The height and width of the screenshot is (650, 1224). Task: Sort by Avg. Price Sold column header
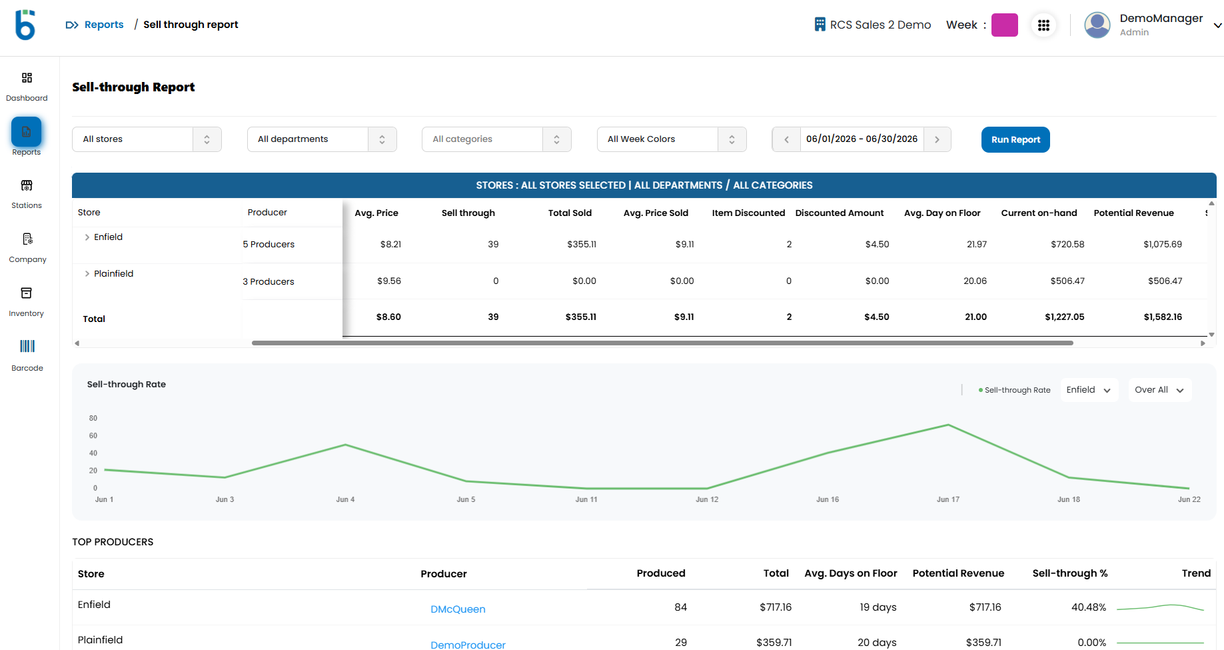click(656, 213)
